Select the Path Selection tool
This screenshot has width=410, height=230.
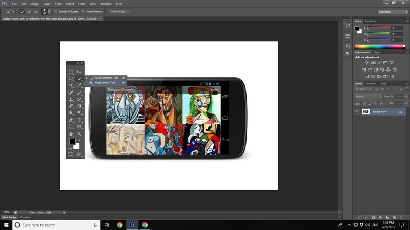71,127
